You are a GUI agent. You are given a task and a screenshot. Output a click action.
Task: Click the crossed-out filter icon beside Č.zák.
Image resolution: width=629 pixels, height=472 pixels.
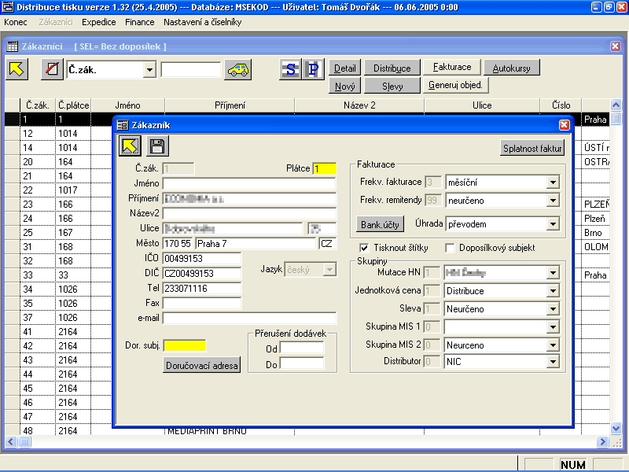click(52, 69)
